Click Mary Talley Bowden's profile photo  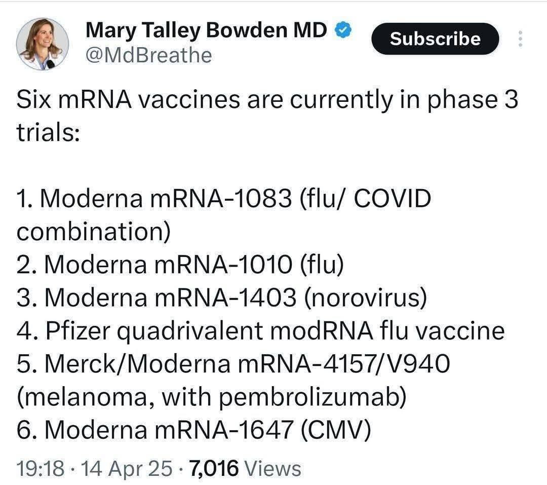(x=42, y=44)
